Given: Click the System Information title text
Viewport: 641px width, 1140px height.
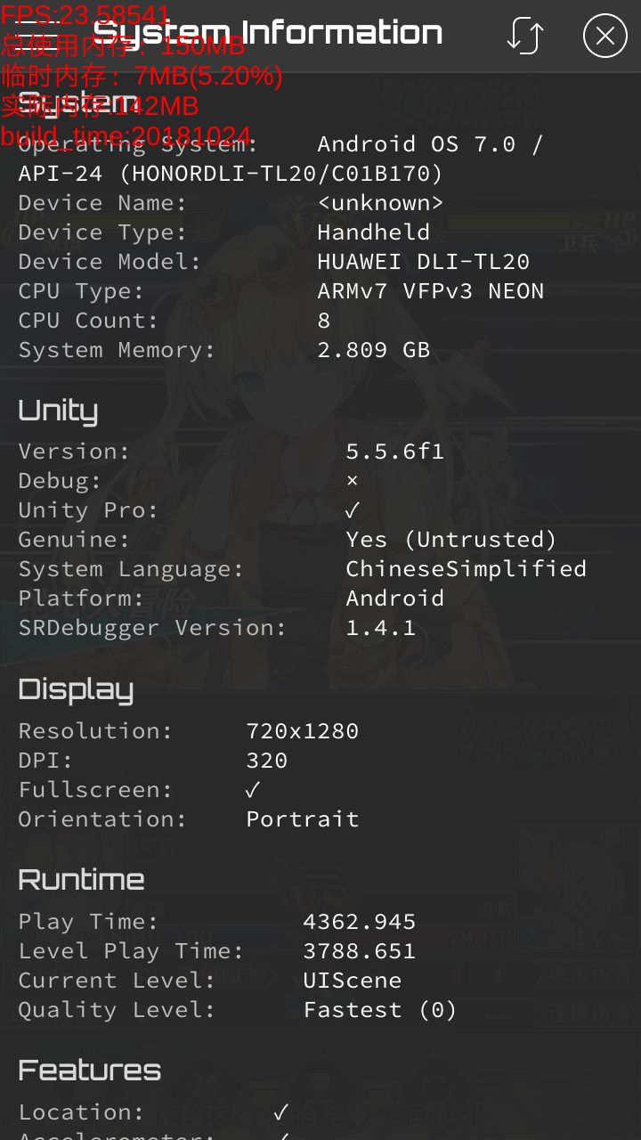Looking at the screenshot, I should point(267,34).
